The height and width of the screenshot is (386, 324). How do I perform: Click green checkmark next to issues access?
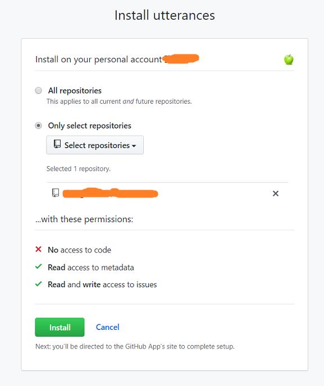coord(38,284)
